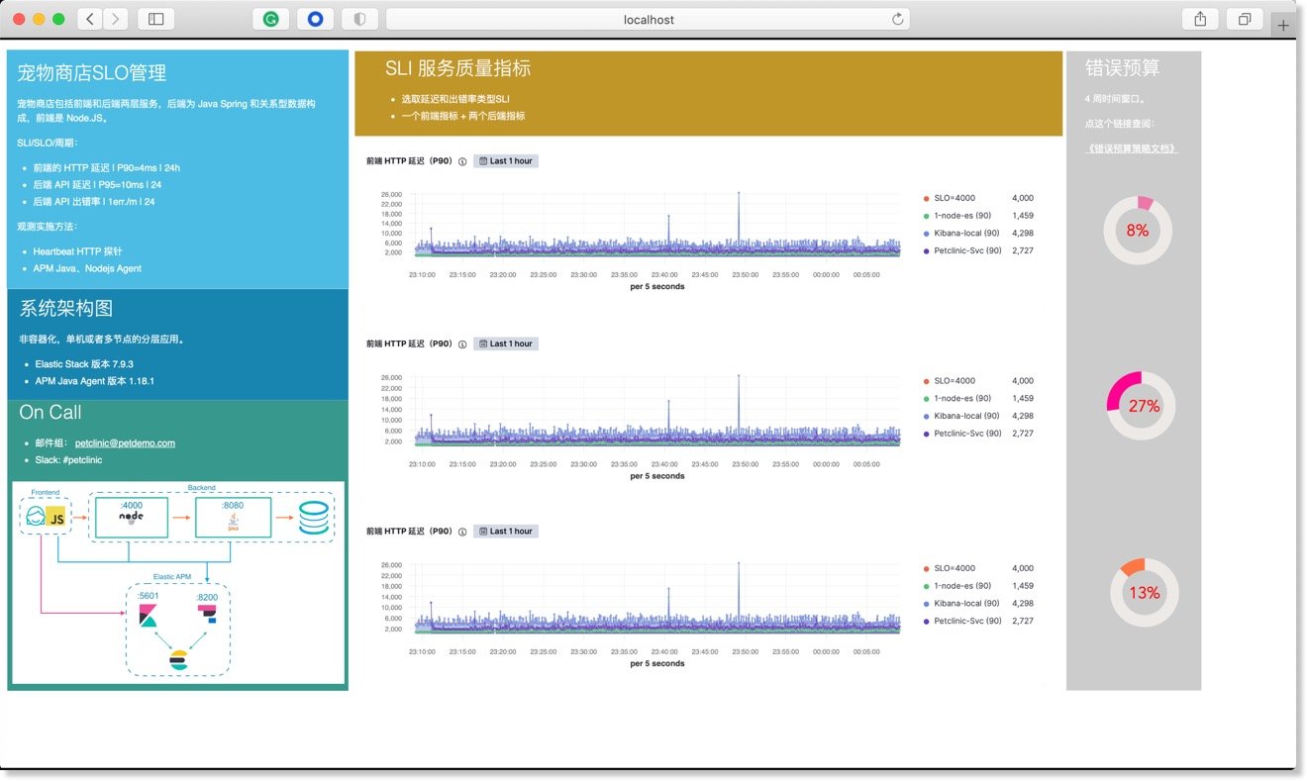Click the info icon beside first chart title
The height and width of the screenshot is (781, 1307).
point(462,161)
